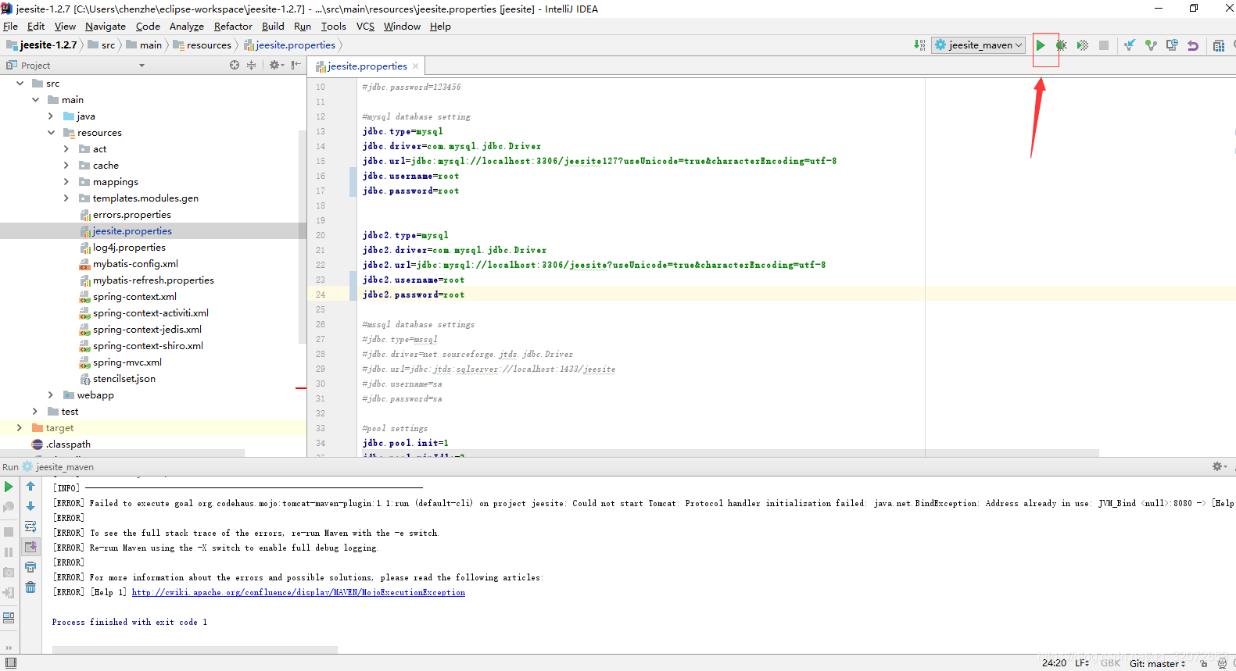Click the VCS Commit icon
This screenshot has height=671, width=1236.
[1151, 45]
